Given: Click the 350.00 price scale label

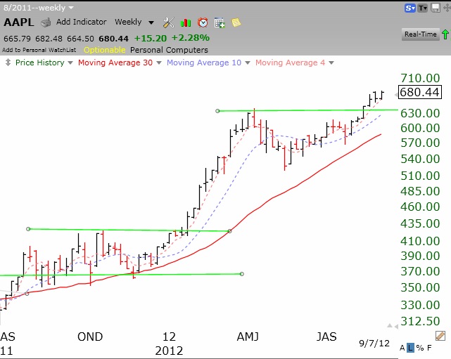Looking at the screenshot, I should tap(420, 287).
